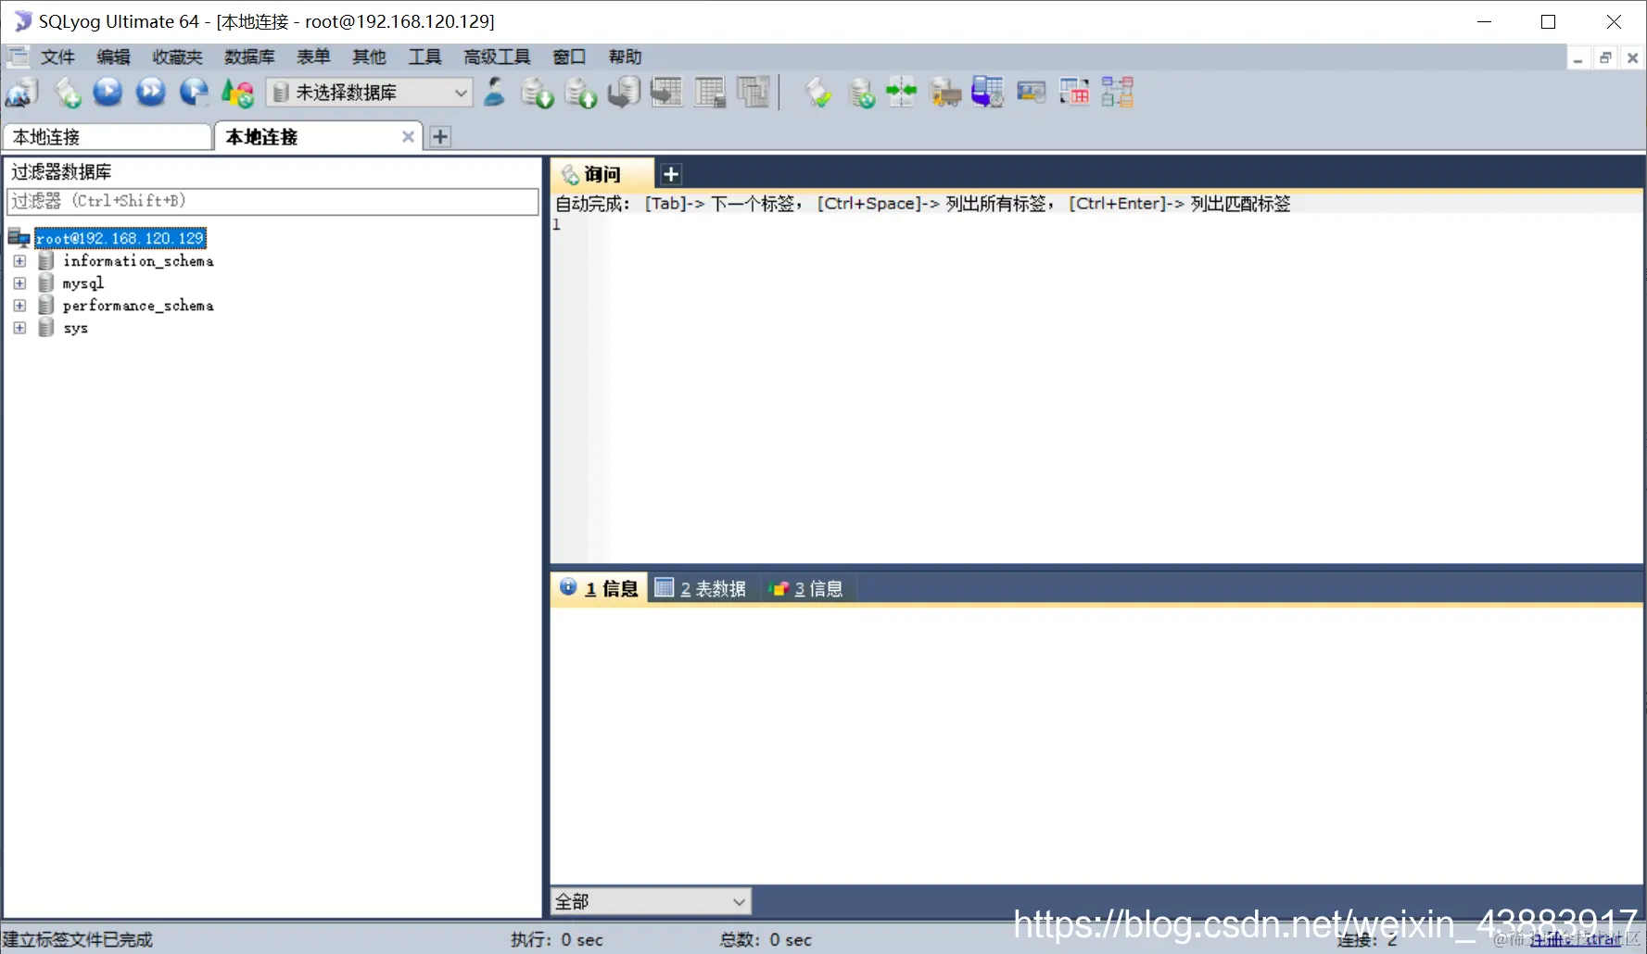The height and width of the screenshot is (954, 1647).
Task: Click the execute and edit resultset icon
Action: 194,92
